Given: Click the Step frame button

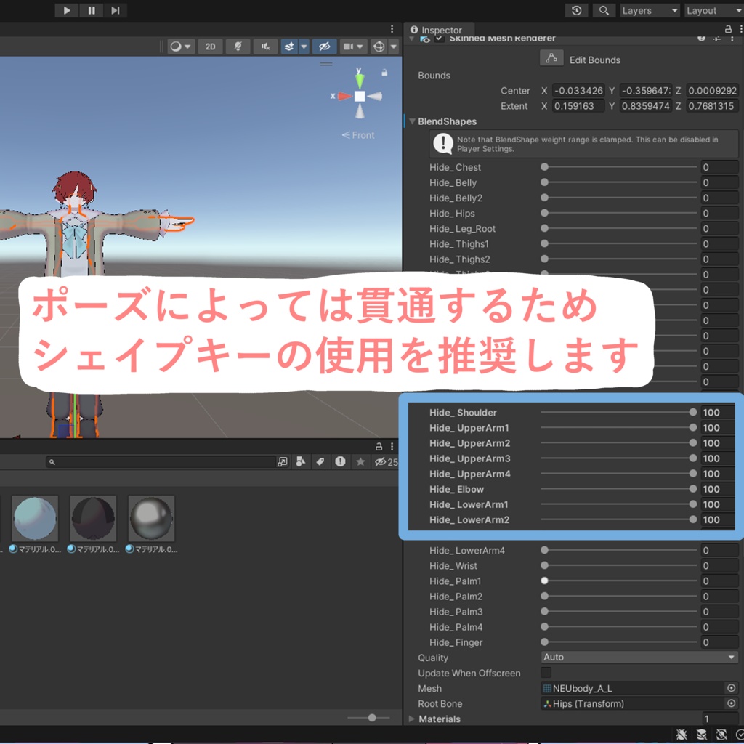Looking at the screenshot, I should pyautogui.click(x=116, y=10).
